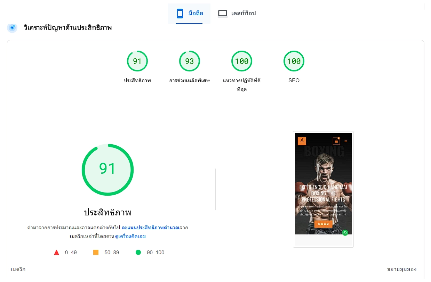Image resolution: width=431 pixels, height=282 pixels.
Task: Expand the ขยายมุมมอง metrics view
Action: click(402, 269)
